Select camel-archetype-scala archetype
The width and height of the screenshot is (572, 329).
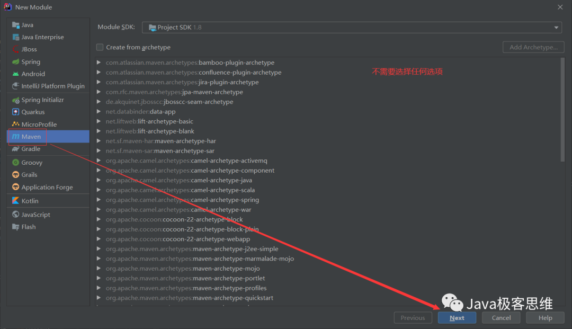[180, 190]
